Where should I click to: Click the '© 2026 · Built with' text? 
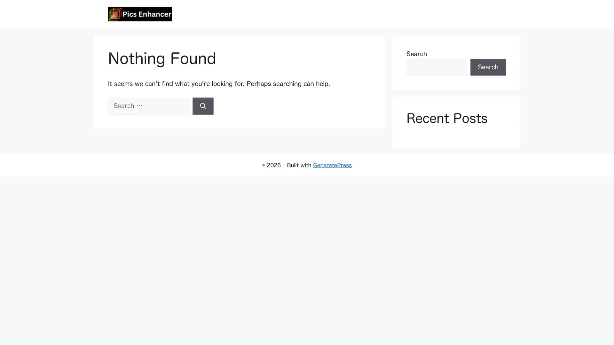click(287, 165)
